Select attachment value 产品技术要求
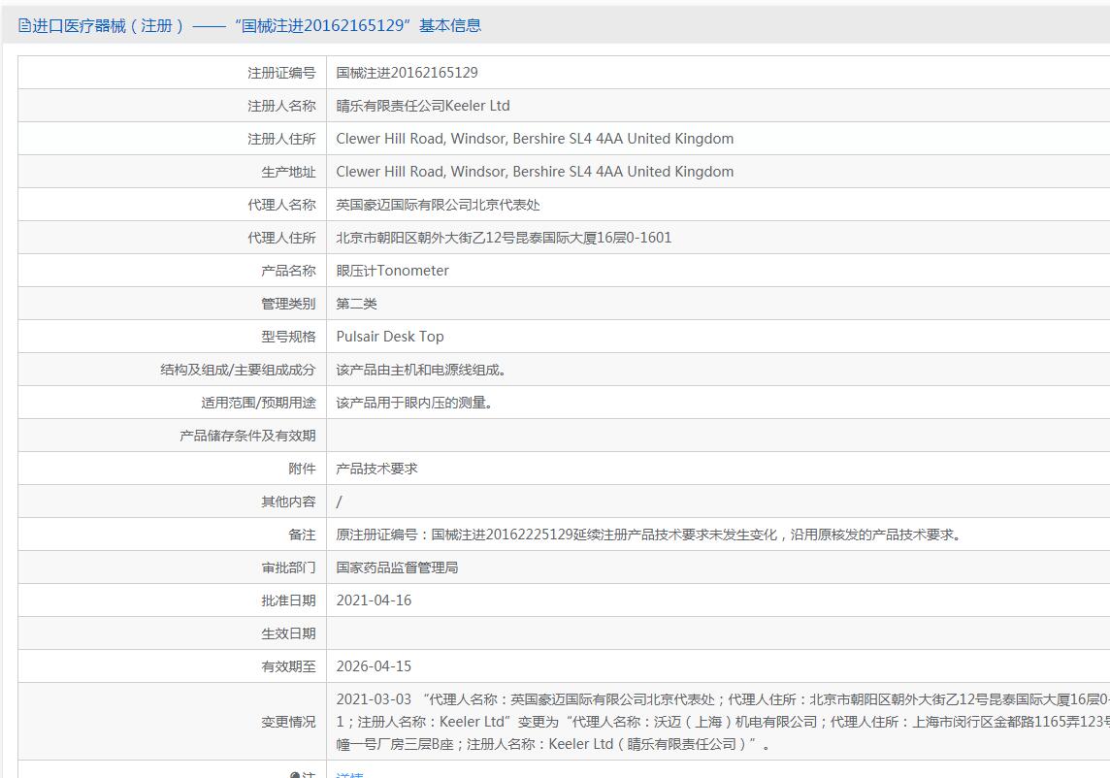This screenshot has width=1110, height=778. click(x=376, y=469)
